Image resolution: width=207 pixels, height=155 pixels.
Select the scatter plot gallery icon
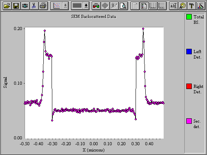point(57,6)
